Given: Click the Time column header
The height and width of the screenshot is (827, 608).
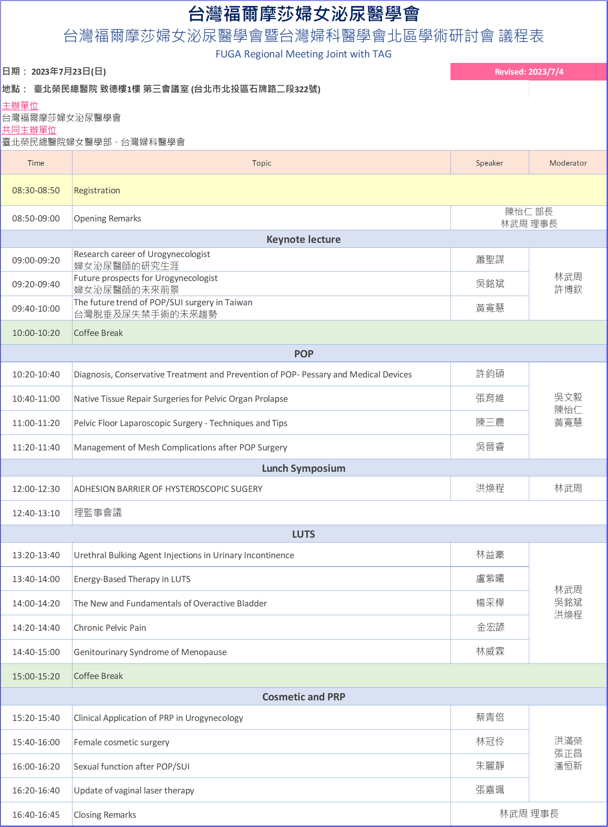Looking at the screenshot, I should (36, 163).
